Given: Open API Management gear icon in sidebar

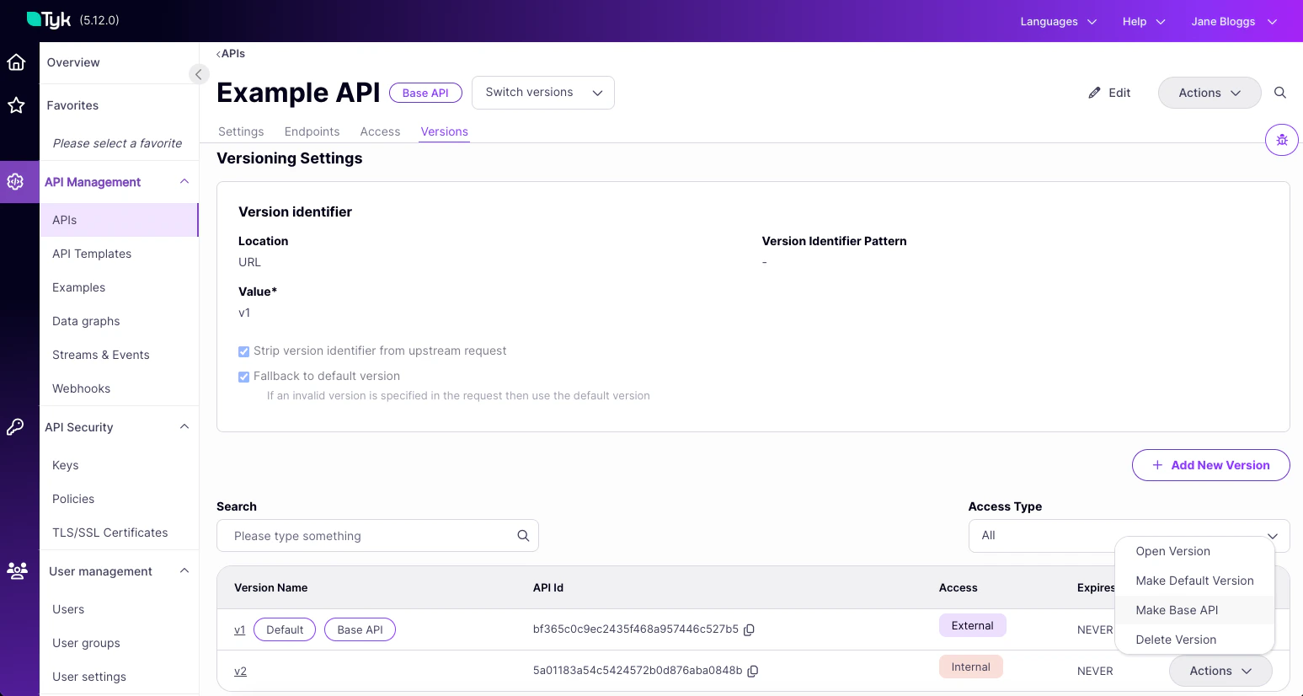Looking at the screenshot, I should point(18,181).
